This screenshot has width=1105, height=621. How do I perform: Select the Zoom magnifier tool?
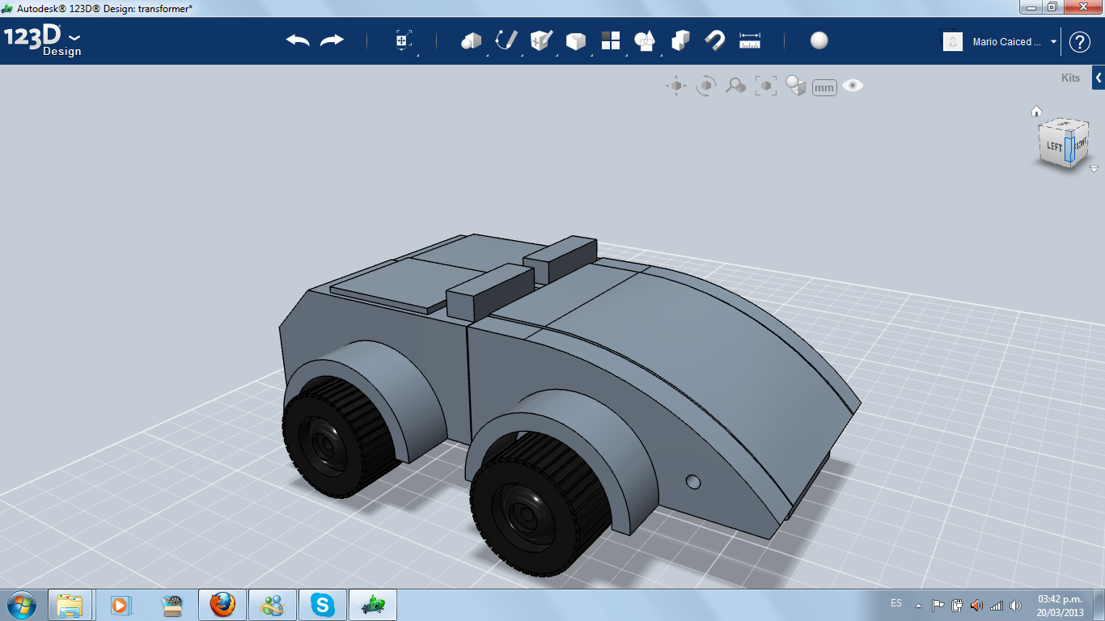coord(735,86)
